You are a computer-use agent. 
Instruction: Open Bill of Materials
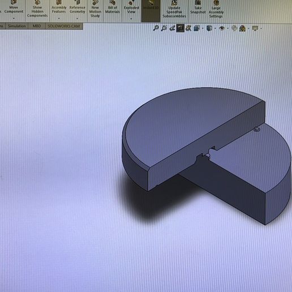[x=113, y=7]
